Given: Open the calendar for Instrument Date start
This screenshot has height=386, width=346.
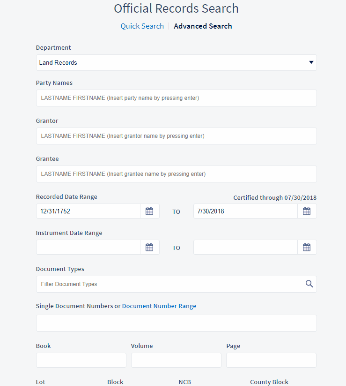Looking at the screenshot, I should [x=149, y=247].
